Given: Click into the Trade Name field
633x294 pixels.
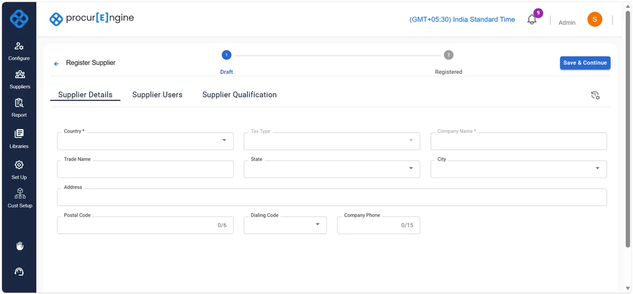Looking at the screenshot, I should pyautogui.click(x=145, y=169).
